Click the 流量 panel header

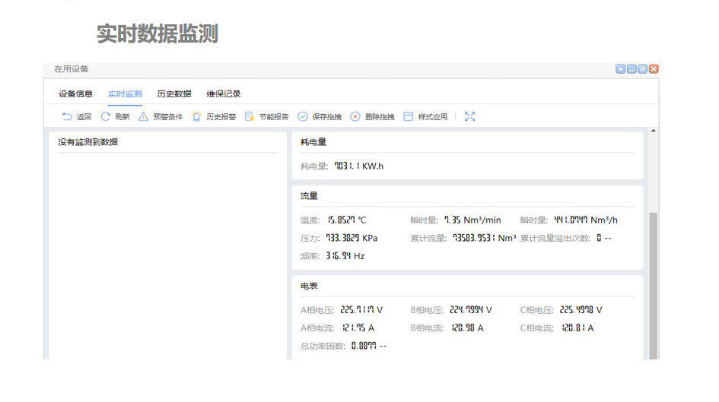(309, 196)
